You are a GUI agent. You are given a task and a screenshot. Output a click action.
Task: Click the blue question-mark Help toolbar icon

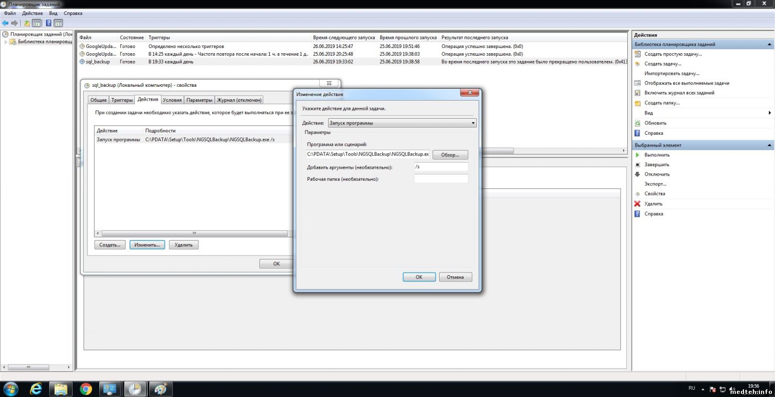coord(48,23)
